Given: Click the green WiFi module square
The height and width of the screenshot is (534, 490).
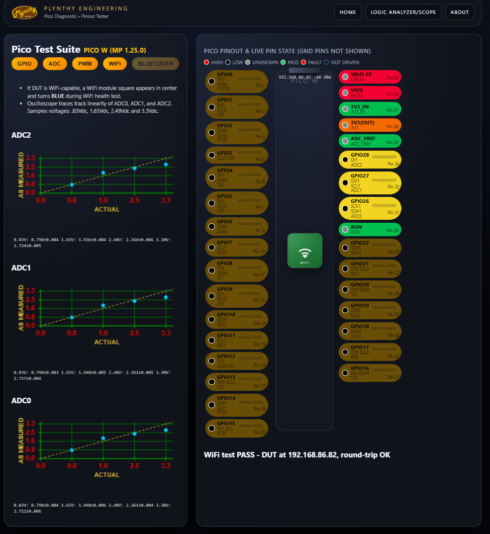Looking at the screenshot, I should point(304,250).
